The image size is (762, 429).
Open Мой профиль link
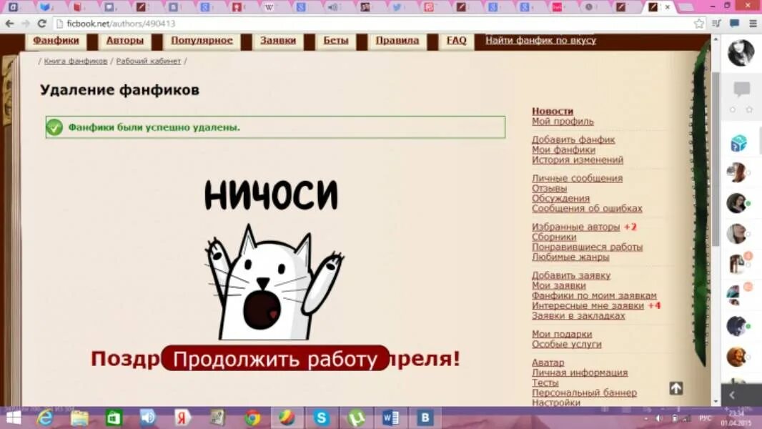[563, 121]
